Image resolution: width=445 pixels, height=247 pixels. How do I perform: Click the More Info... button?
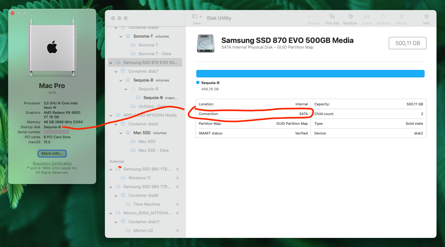(52, 153)
